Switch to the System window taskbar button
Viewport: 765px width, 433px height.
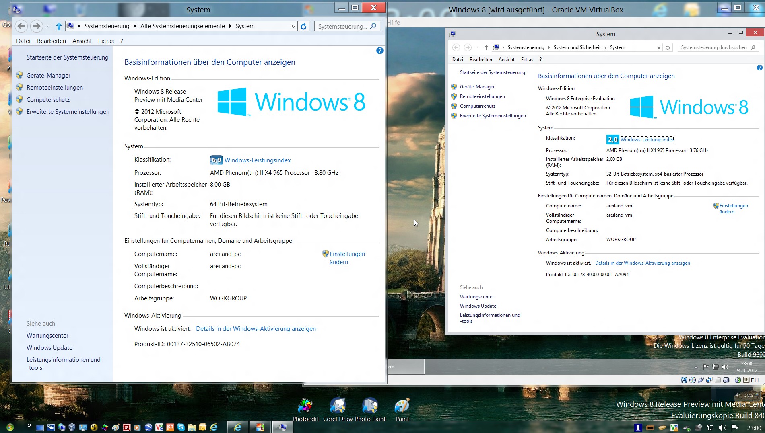tap(282, 427)
